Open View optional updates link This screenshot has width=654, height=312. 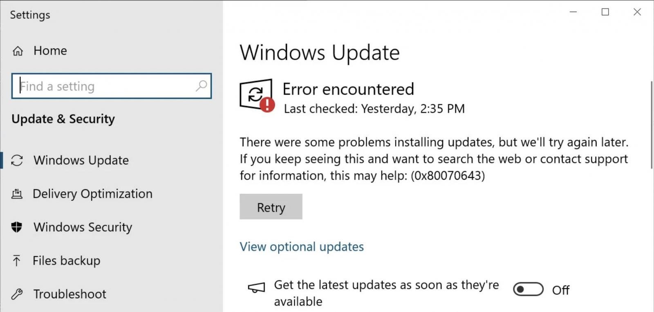(302, 247)
